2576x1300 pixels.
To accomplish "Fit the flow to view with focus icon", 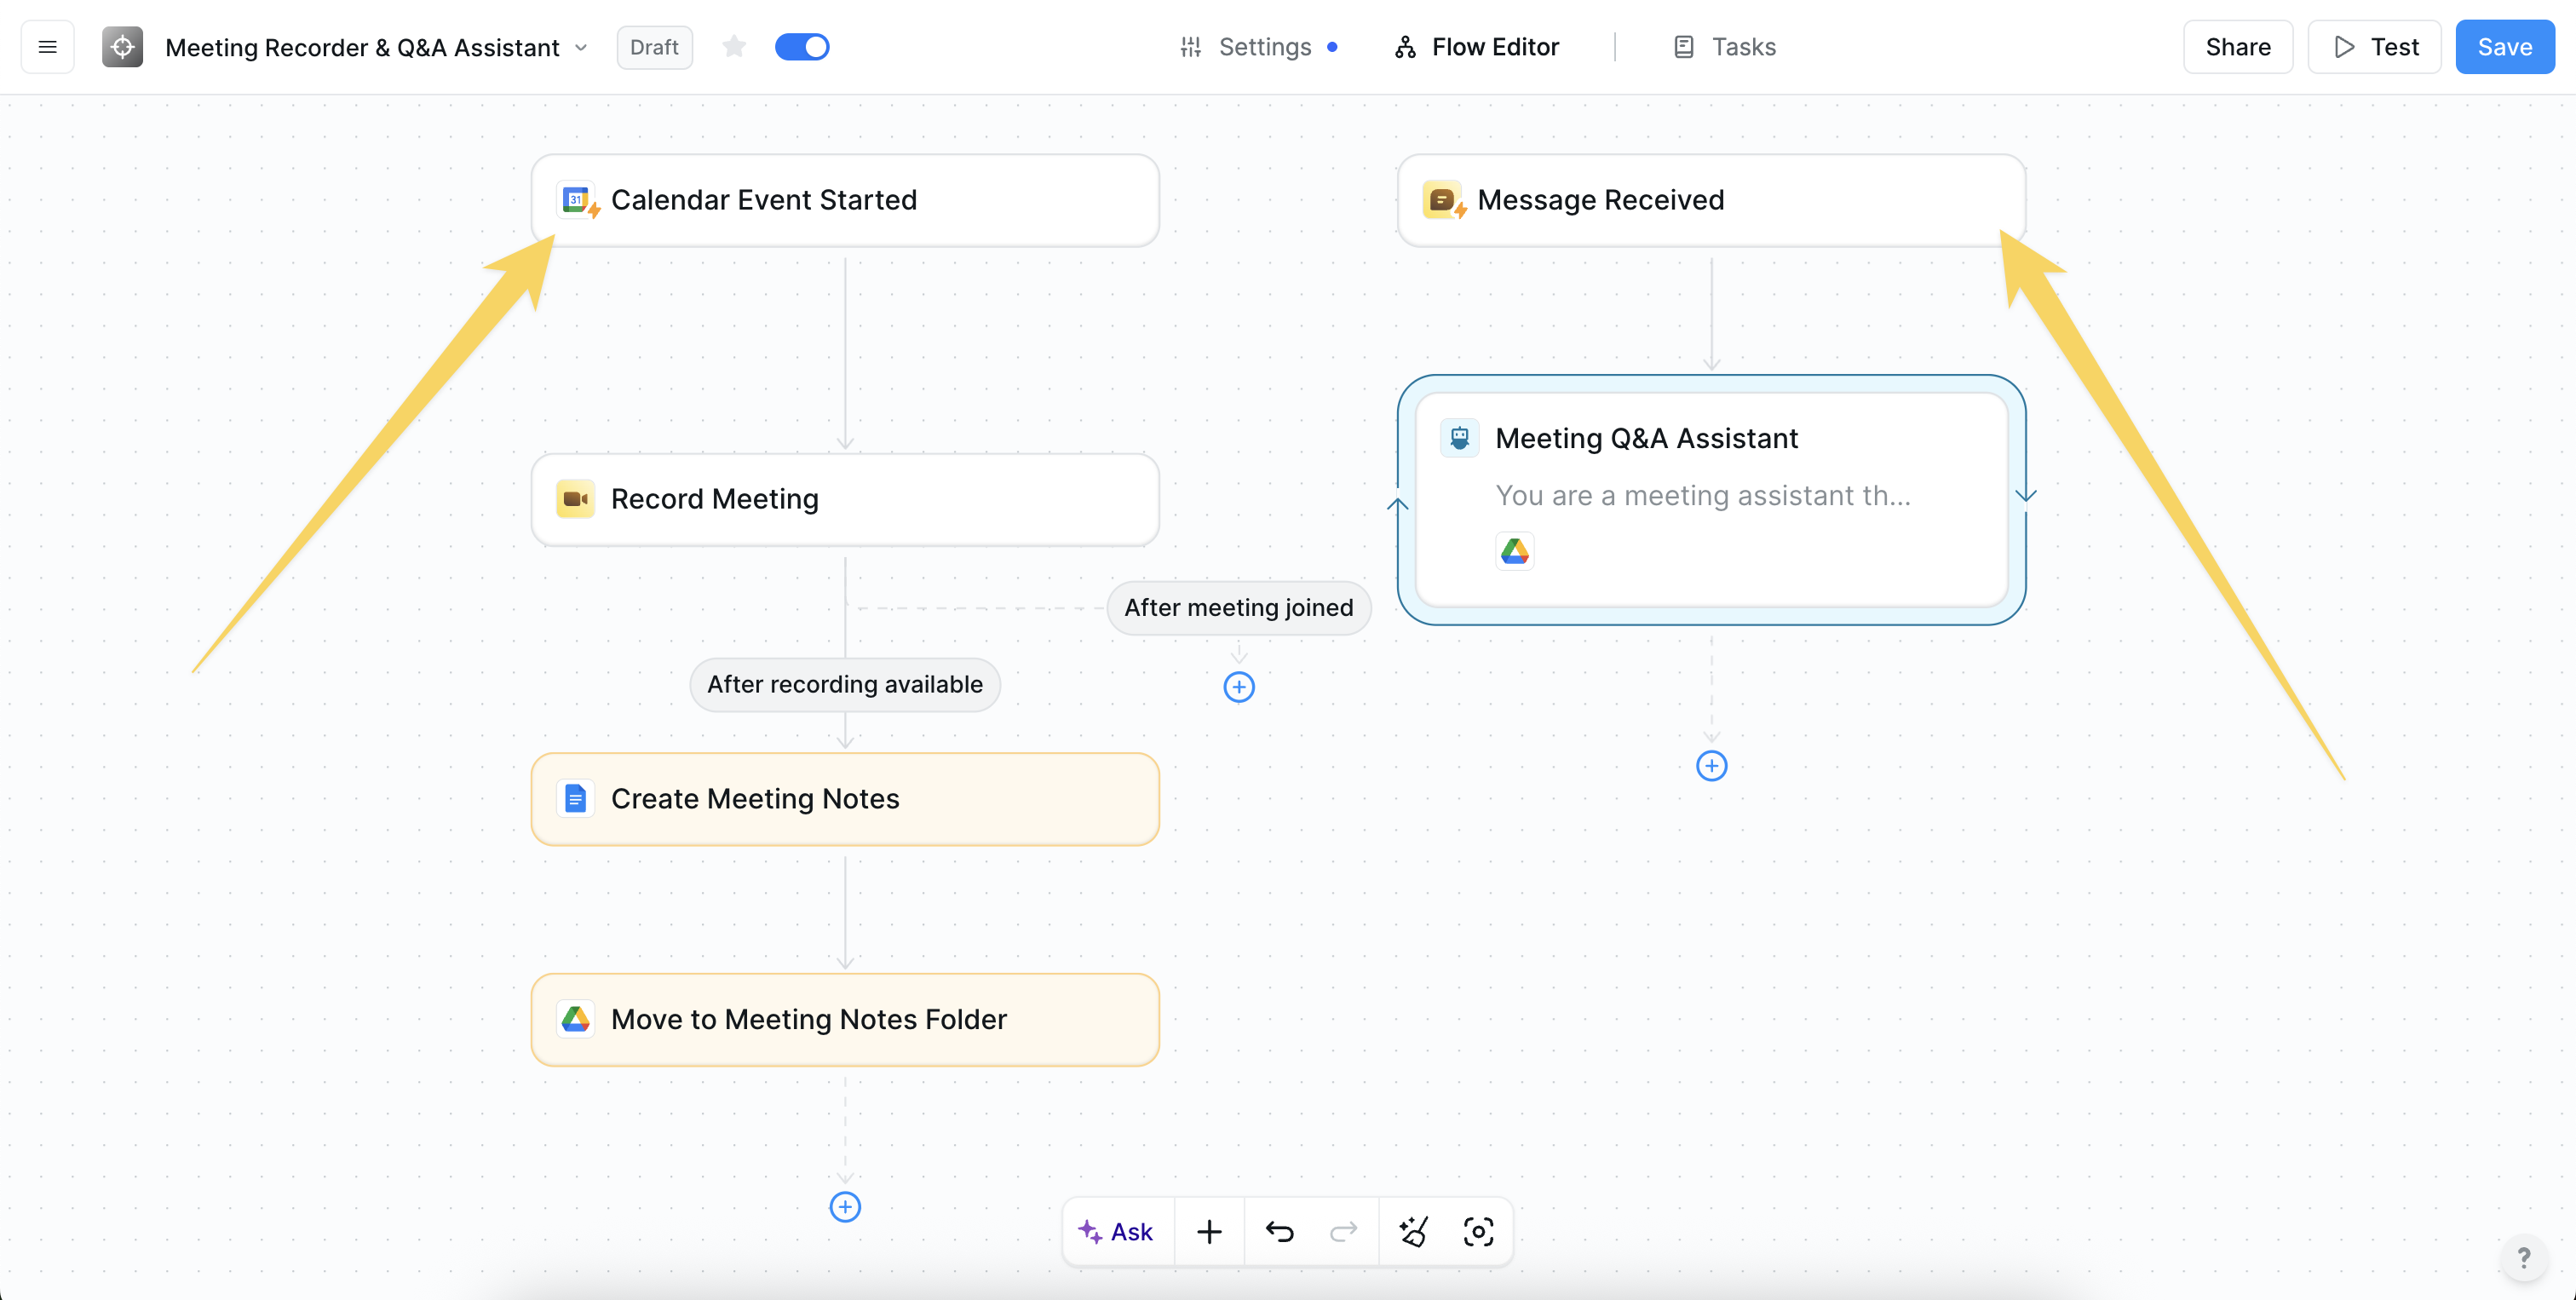I will (x=1478, y=1231).
